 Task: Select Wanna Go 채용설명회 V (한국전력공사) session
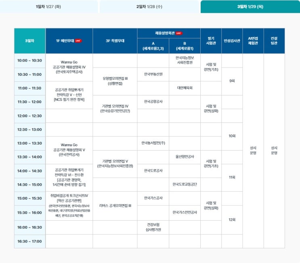[69, 150]
